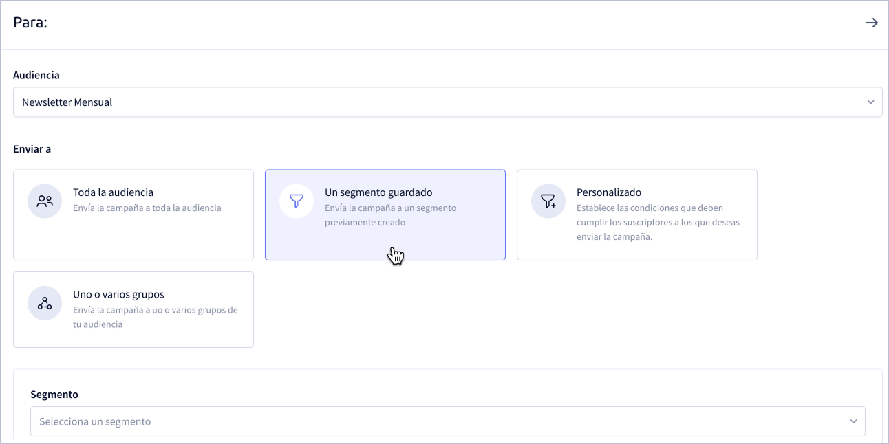Choose the Toda la audiencia card
The height and width of the screenshot is (444, 889).
coord(133,215)
